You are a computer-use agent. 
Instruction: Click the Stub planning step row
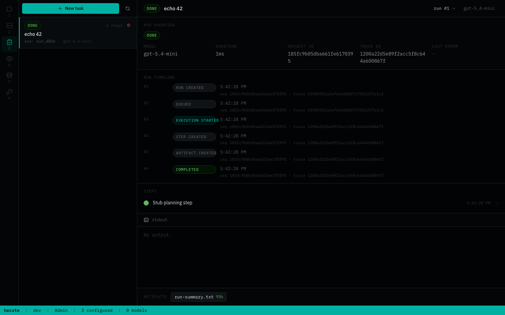coord(321,203)
